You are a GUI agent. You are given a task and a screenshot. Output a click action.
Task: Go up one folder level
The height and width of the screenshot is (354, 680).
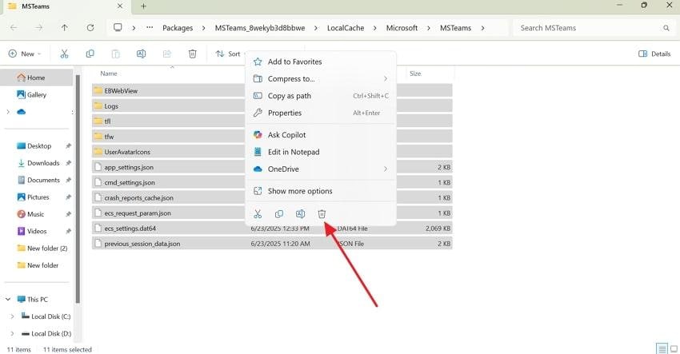point(65,28)
